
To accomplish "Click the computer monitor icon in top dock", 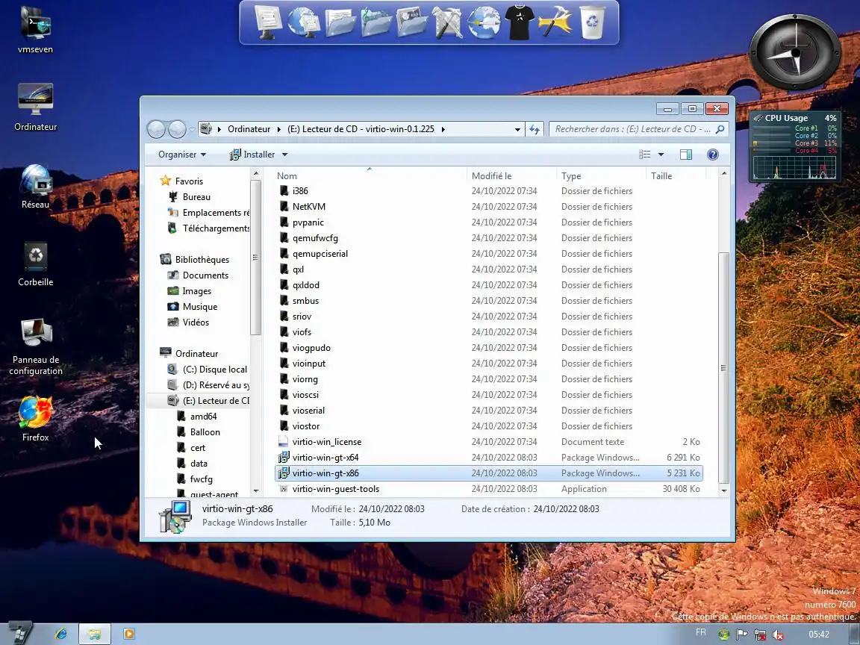I will coord(268,23).
